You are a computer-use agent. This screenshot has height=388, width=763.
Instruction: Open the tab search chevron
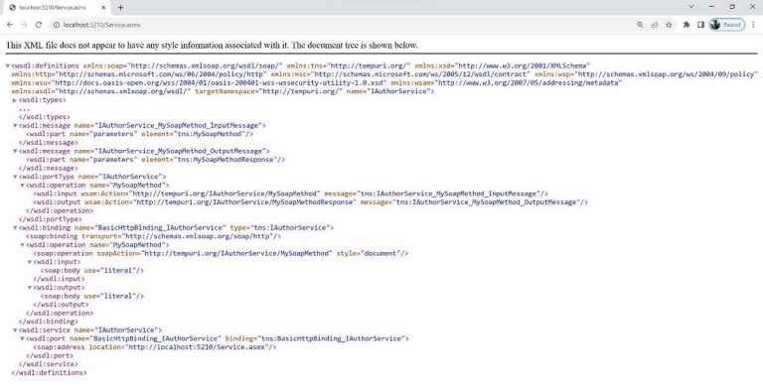691,7
